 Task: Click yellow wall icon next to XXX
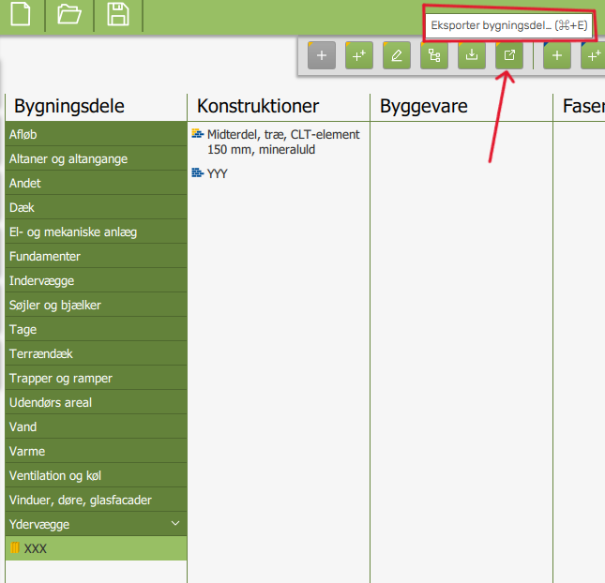(x=15, y=547)
